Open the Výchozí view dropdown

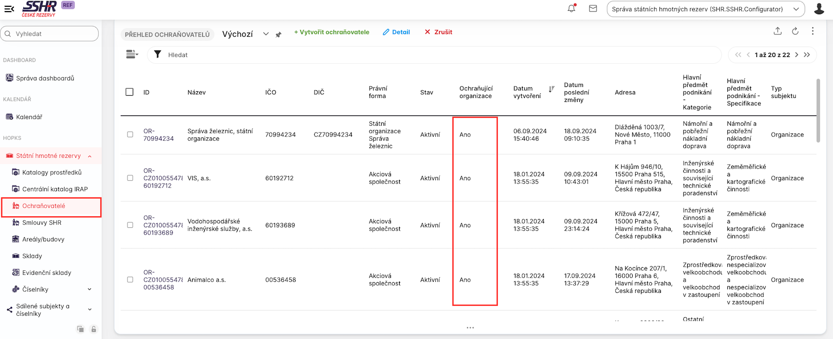click(x=266, y=34)
